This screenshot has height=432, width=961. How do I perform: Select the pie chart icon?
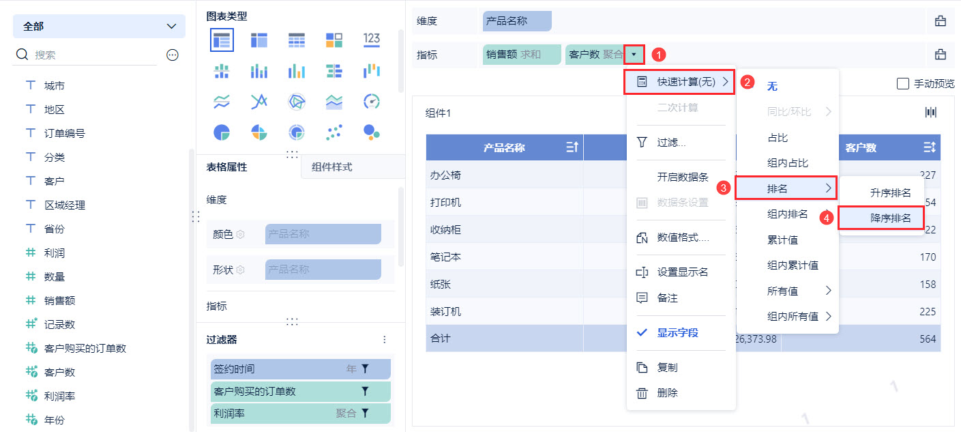(x=222, y=132)
